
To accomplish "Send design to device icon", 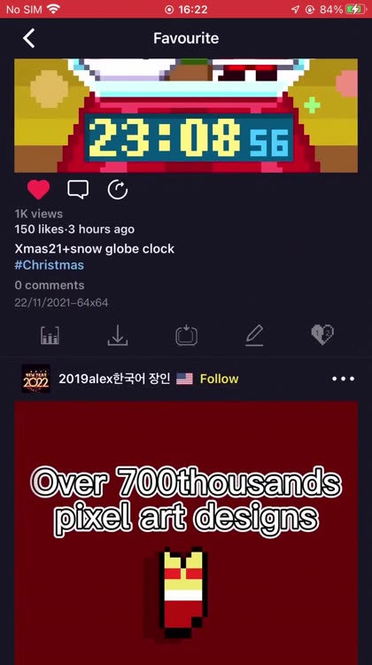I will tap(186, 335).
